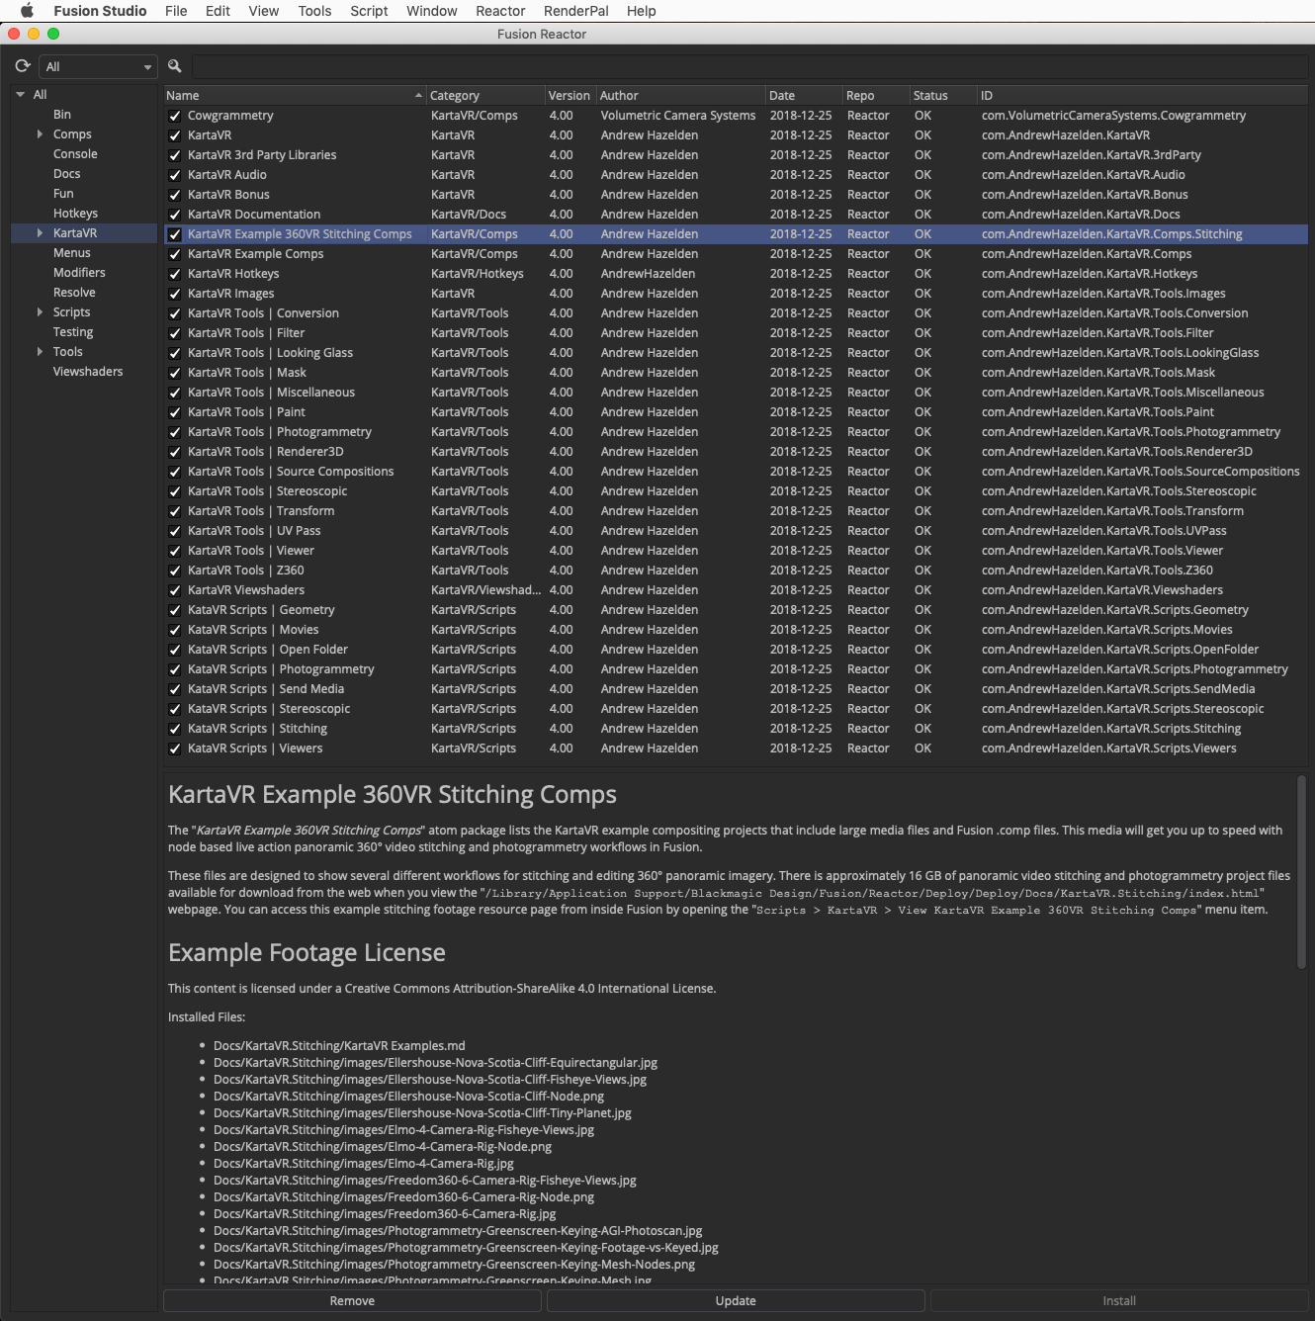Image resolution: width=1315 pixels, height=1321 pixels.
Task: Select the Fun category
Action: (63, 194)
